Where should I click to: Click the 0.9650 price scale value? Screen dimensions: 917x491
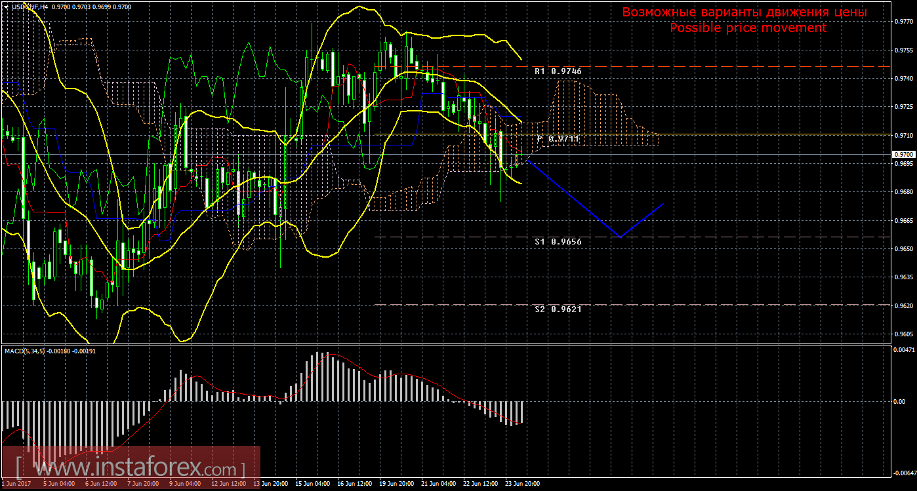903,249
